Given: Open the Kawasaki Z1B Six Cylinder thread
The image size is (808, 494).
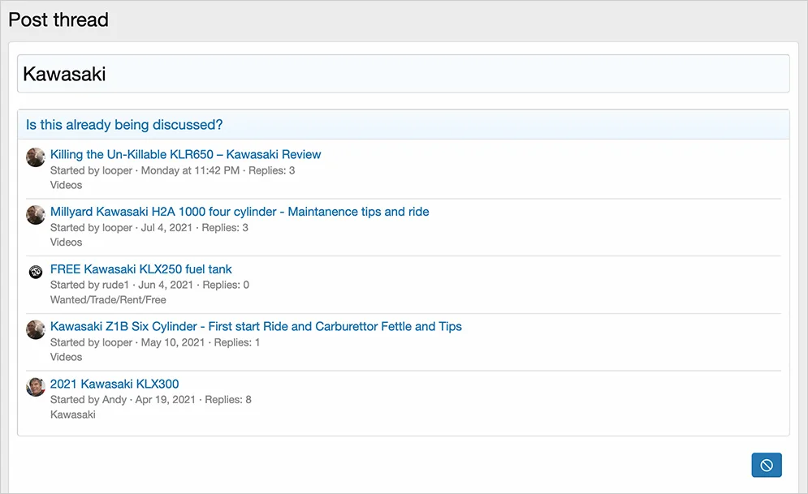Looking at the screenshot, I should point(256,327).
